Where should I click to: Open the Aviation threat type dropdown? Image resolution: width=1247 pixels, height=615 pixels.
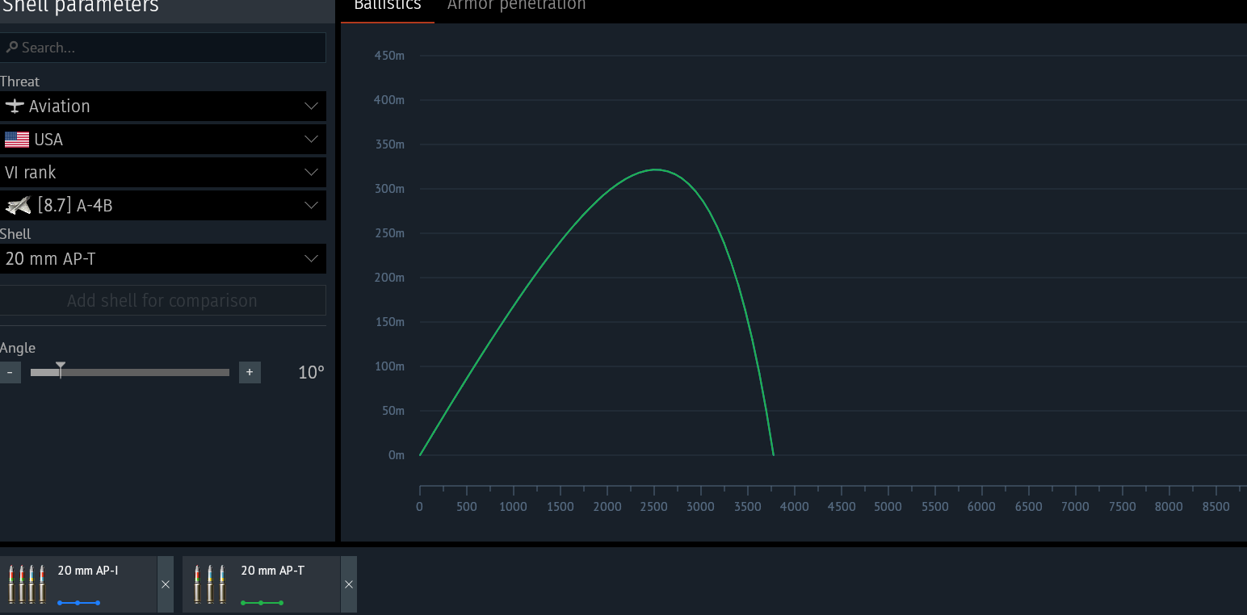click(311, 107)
